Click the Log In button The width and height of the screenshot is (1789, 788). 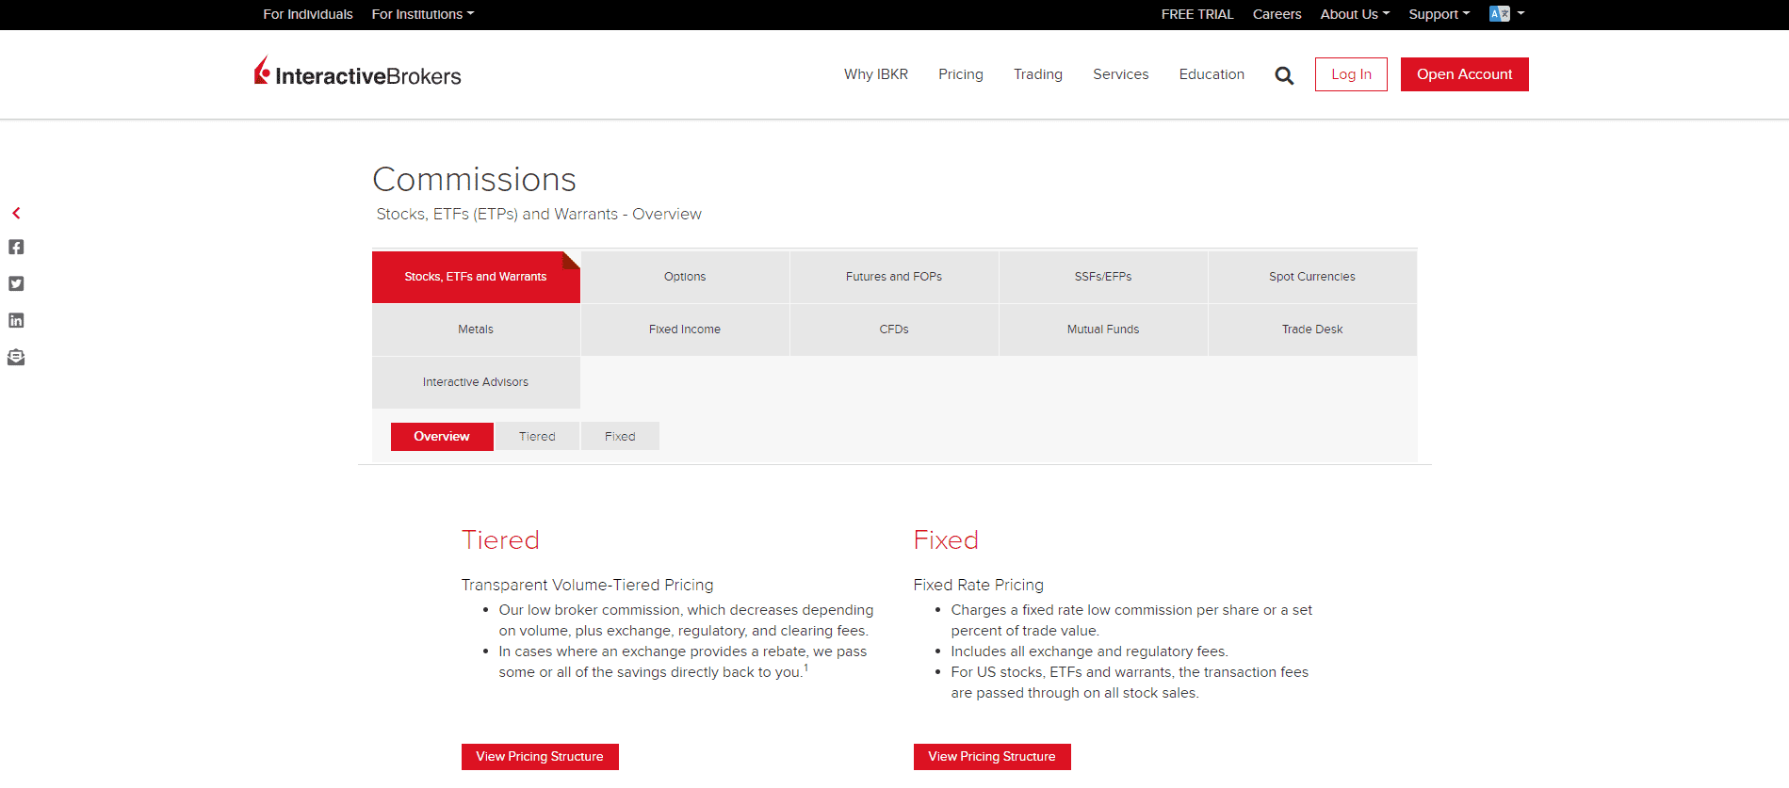click(1351, 74)
